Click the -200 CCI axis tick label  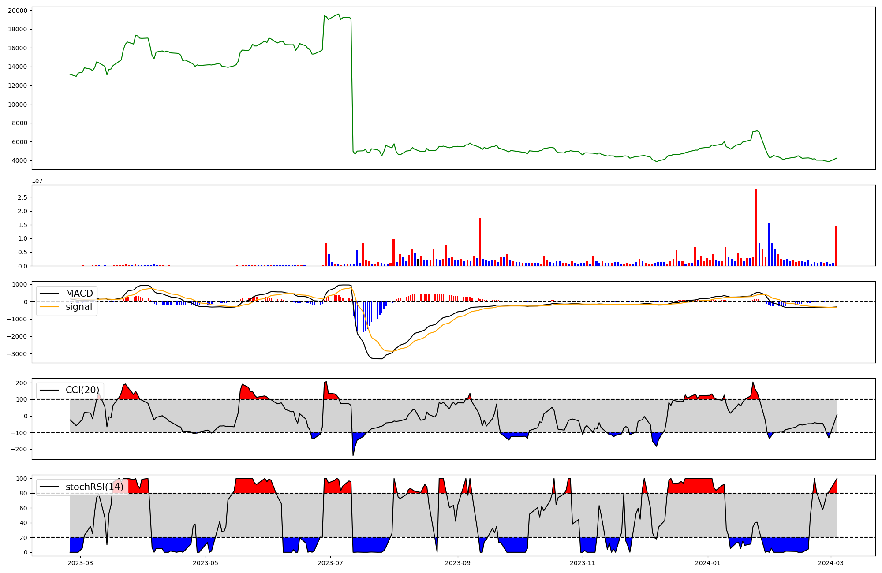[x=19, y=450]
